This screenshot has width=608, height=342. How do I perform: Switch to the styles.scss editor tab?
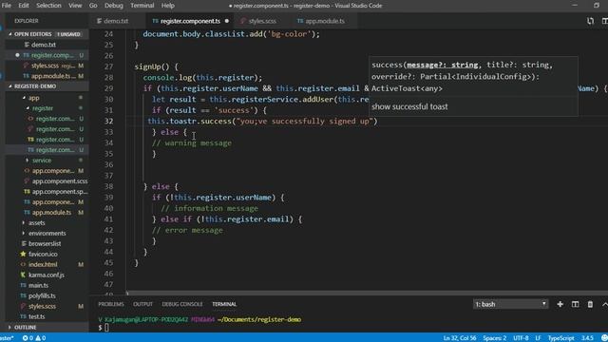[262, 21]
